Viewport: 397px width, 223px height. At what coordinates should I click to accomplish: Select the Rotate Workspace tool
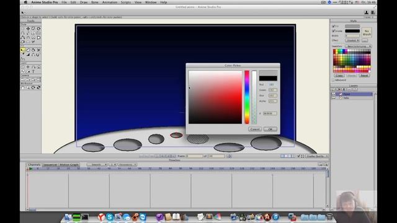click(33, 87)
